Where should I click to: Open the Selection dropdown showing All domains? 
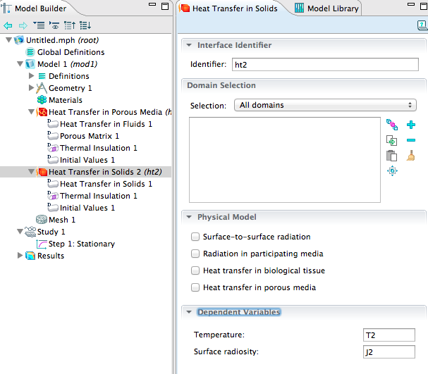pos(324,106)
